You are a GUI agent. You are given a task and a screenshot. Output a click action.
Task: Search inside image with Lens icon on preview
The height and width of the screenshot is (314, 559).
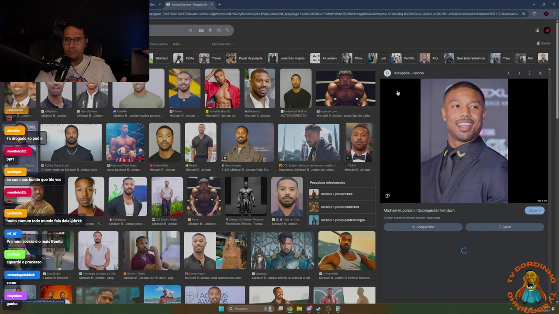click(387, 196)
